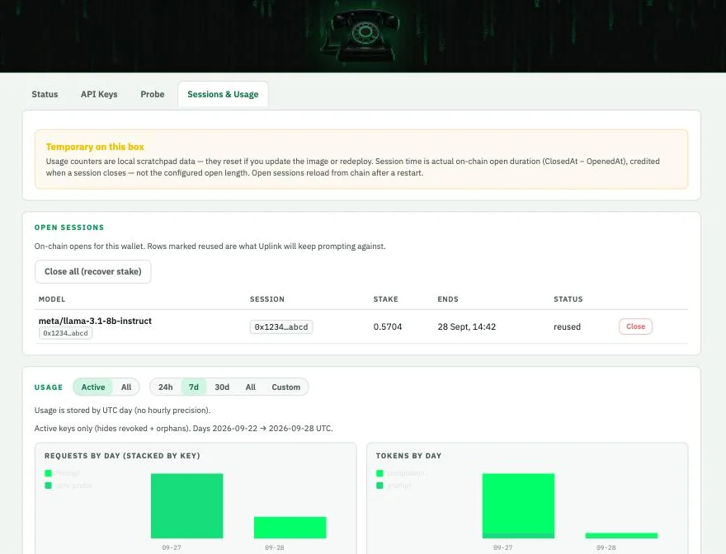This screenshot has height=554, width=726.
Task: Click Close all (recover stake) button
Action: 92,272
